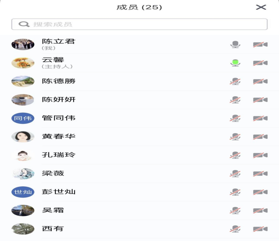279x241 pixels.
Task: Click camera-off icon next to 梁薇
Action: pyautogui.click(x=260, y=173)
